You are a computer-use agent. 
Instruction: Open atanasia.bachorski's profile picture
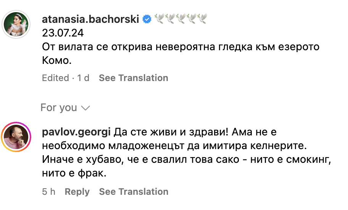(16, 24)
